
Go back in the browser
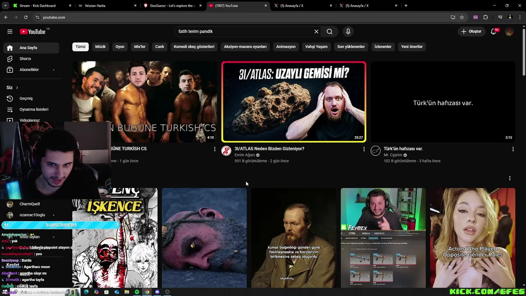(x=6, y=17)
